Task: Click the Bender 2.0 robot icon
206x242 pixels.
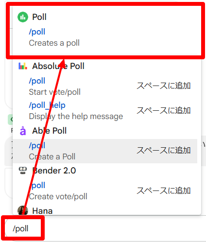Action: 23,171
